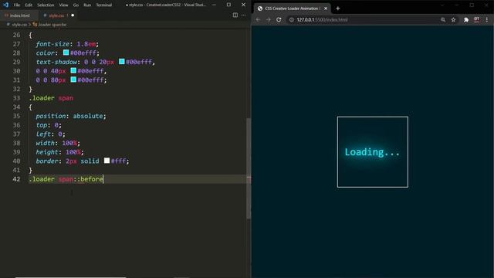Viewport: 494px width, 278px height.
Task: Click the border property on line 40
Action: click(46, 161)
